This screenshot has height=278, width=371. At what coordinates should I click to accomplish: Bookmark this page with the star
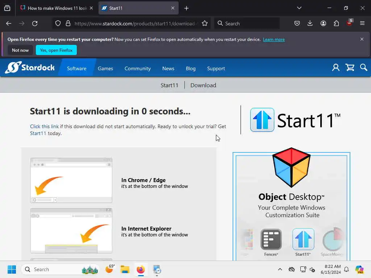click(205, 24)
